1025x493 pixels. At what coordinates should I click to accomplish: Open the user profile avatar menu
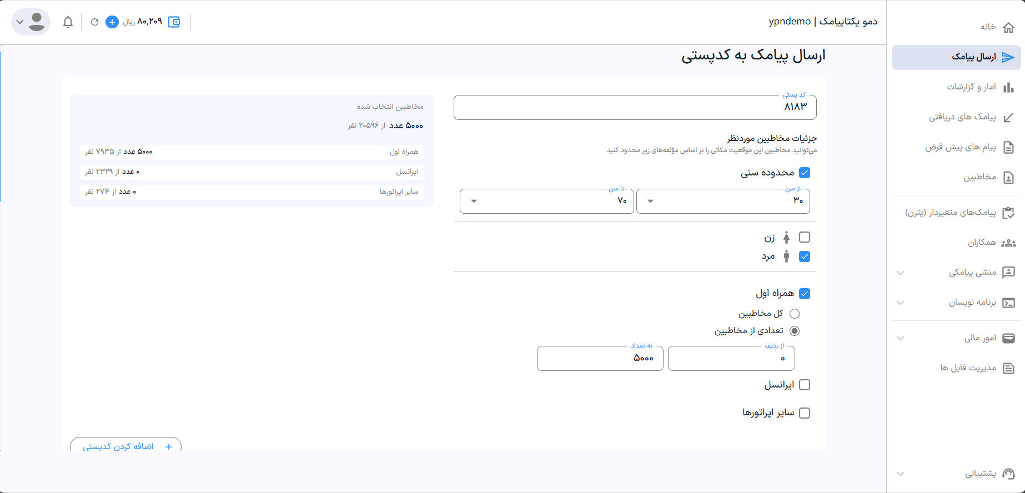point(31,22)
